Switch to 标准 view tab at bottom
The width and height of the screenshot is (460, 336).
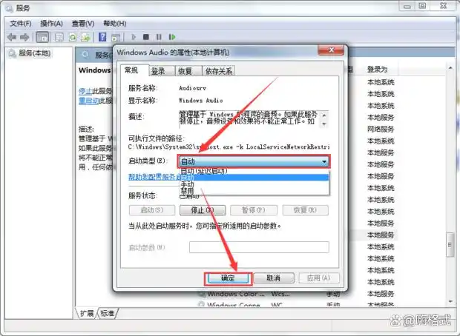pos(108,314)
